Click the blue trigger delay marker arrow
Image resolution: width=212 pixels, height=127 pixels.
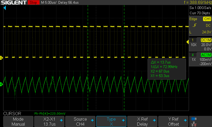pos(5,8)
